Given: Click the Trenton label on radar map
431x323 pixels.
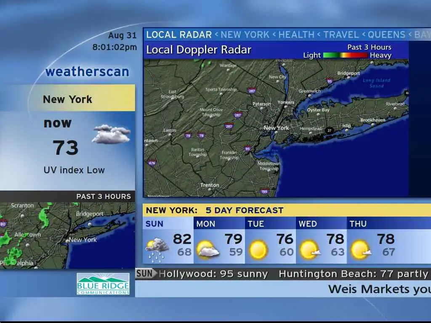Looking at the screenshot, I should coord(210,185).
